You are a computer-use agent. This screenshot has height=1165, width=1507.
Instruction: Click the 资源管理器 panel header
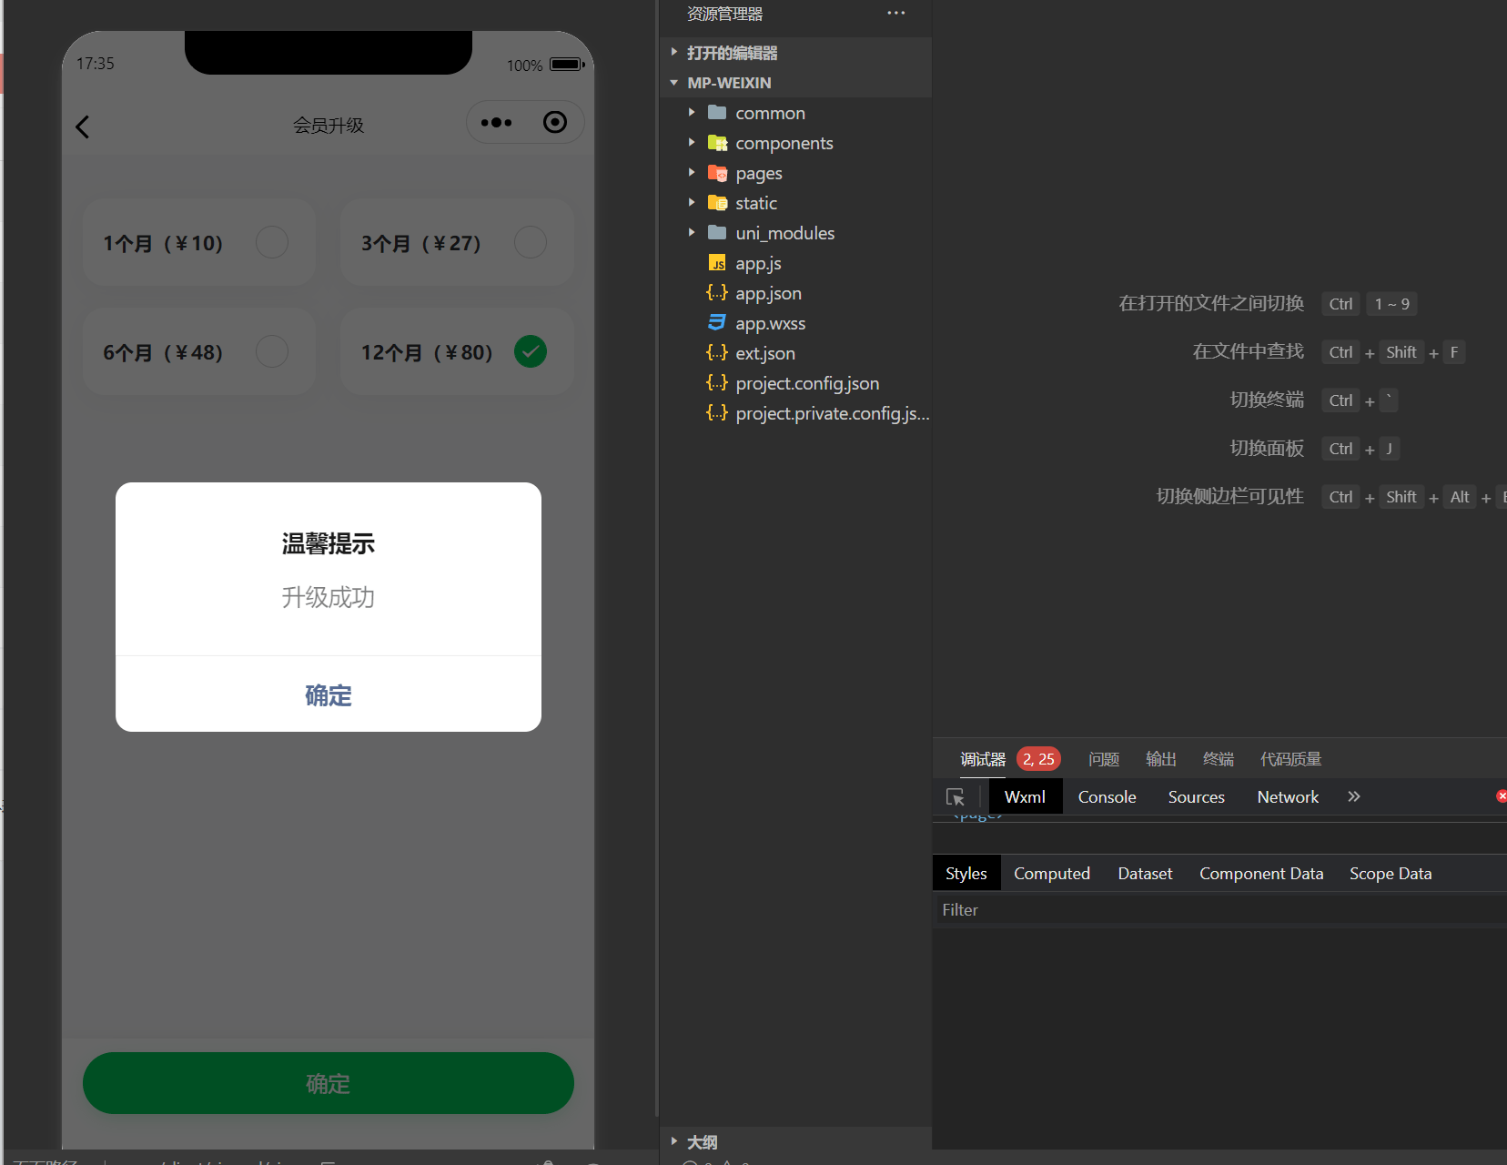click(724, 14)
